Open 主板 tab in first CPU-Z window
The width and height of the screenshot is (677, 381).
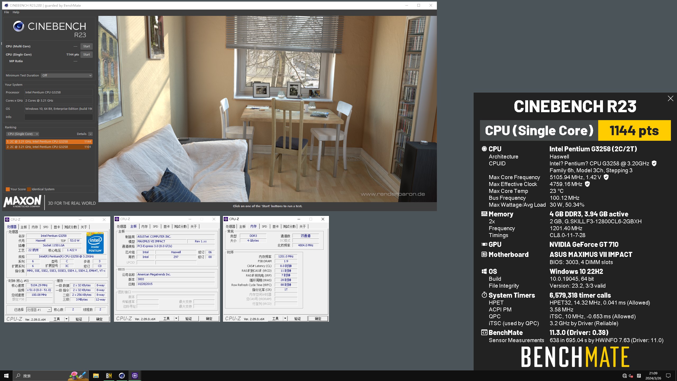[24, 227]
